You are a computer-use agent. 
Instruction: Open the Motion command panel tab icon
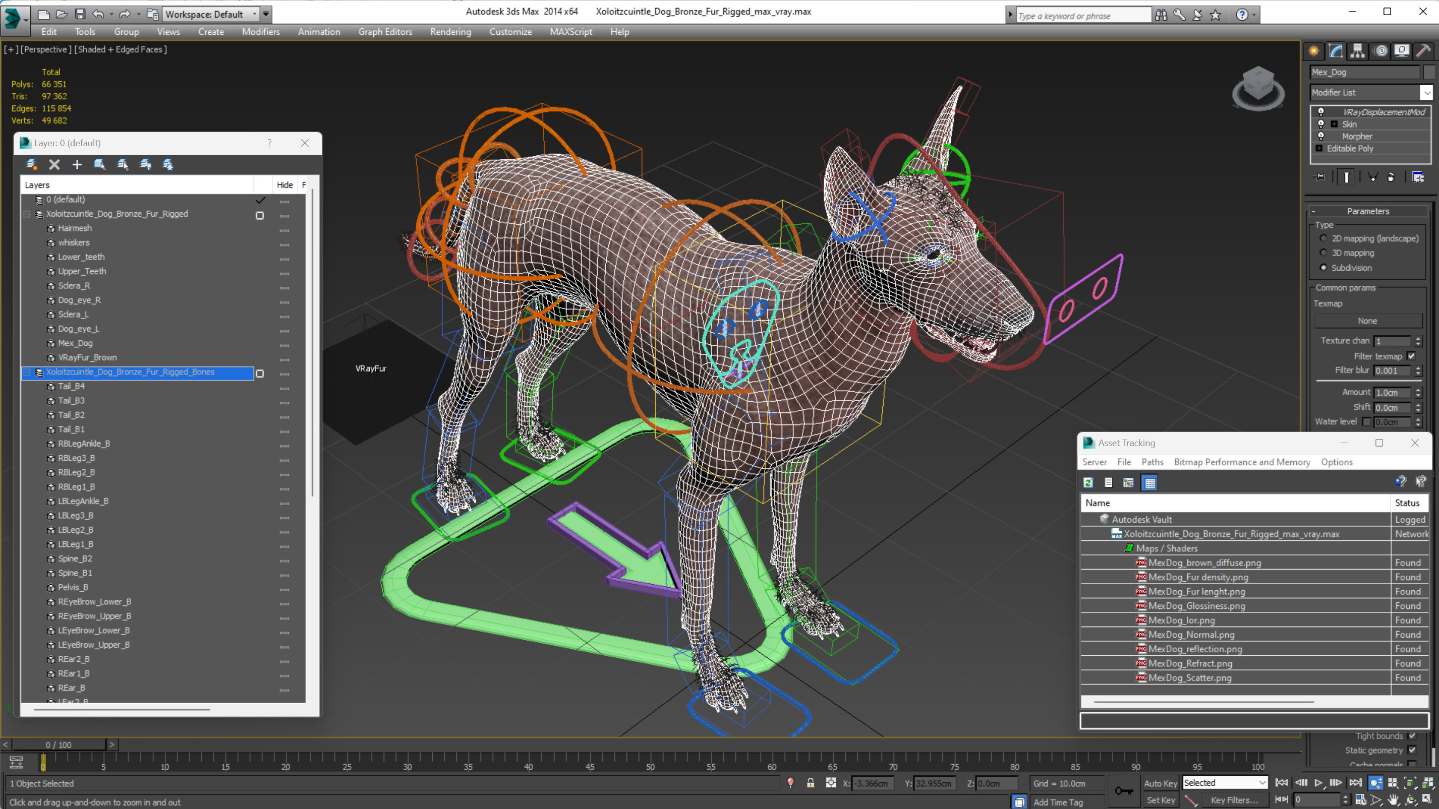coord(1381,51)
